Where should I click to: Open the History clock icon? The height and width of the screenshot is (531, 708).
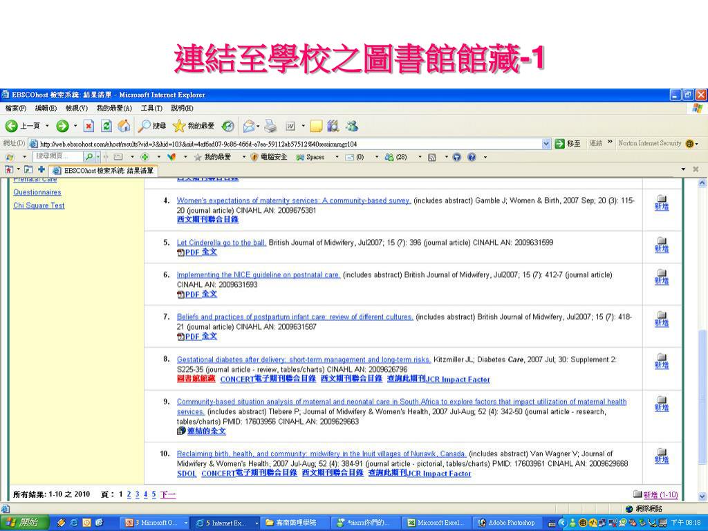(228, 126)
